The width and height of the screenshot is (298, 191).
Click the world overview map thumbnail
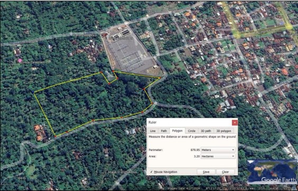point(272,172)
